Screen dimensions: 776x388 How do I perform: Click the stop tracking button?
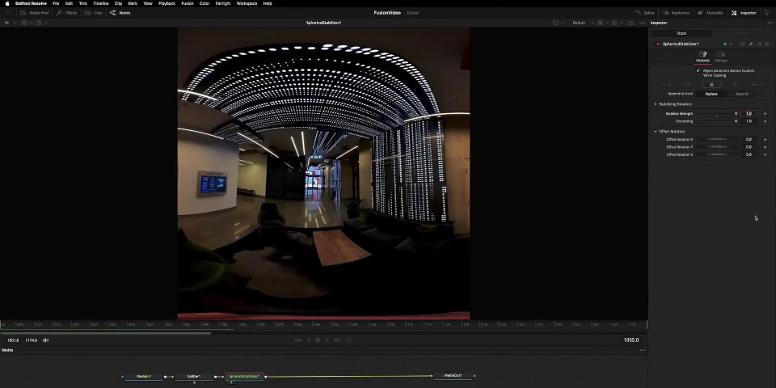(x=711, y=85)
